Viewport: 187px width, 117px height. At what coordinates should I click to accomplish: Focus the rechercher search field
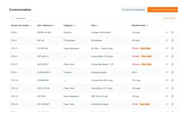tap(25, 18)
